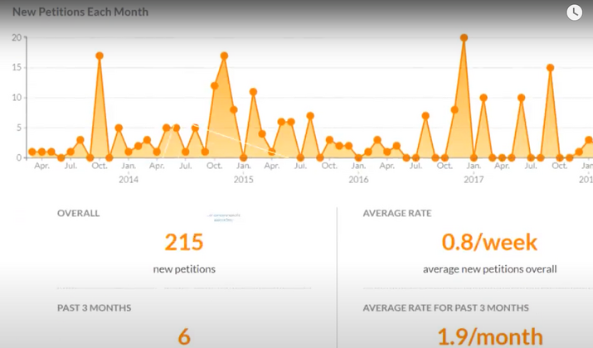Click the New Petitions Each Month title

tap(80, 12)
